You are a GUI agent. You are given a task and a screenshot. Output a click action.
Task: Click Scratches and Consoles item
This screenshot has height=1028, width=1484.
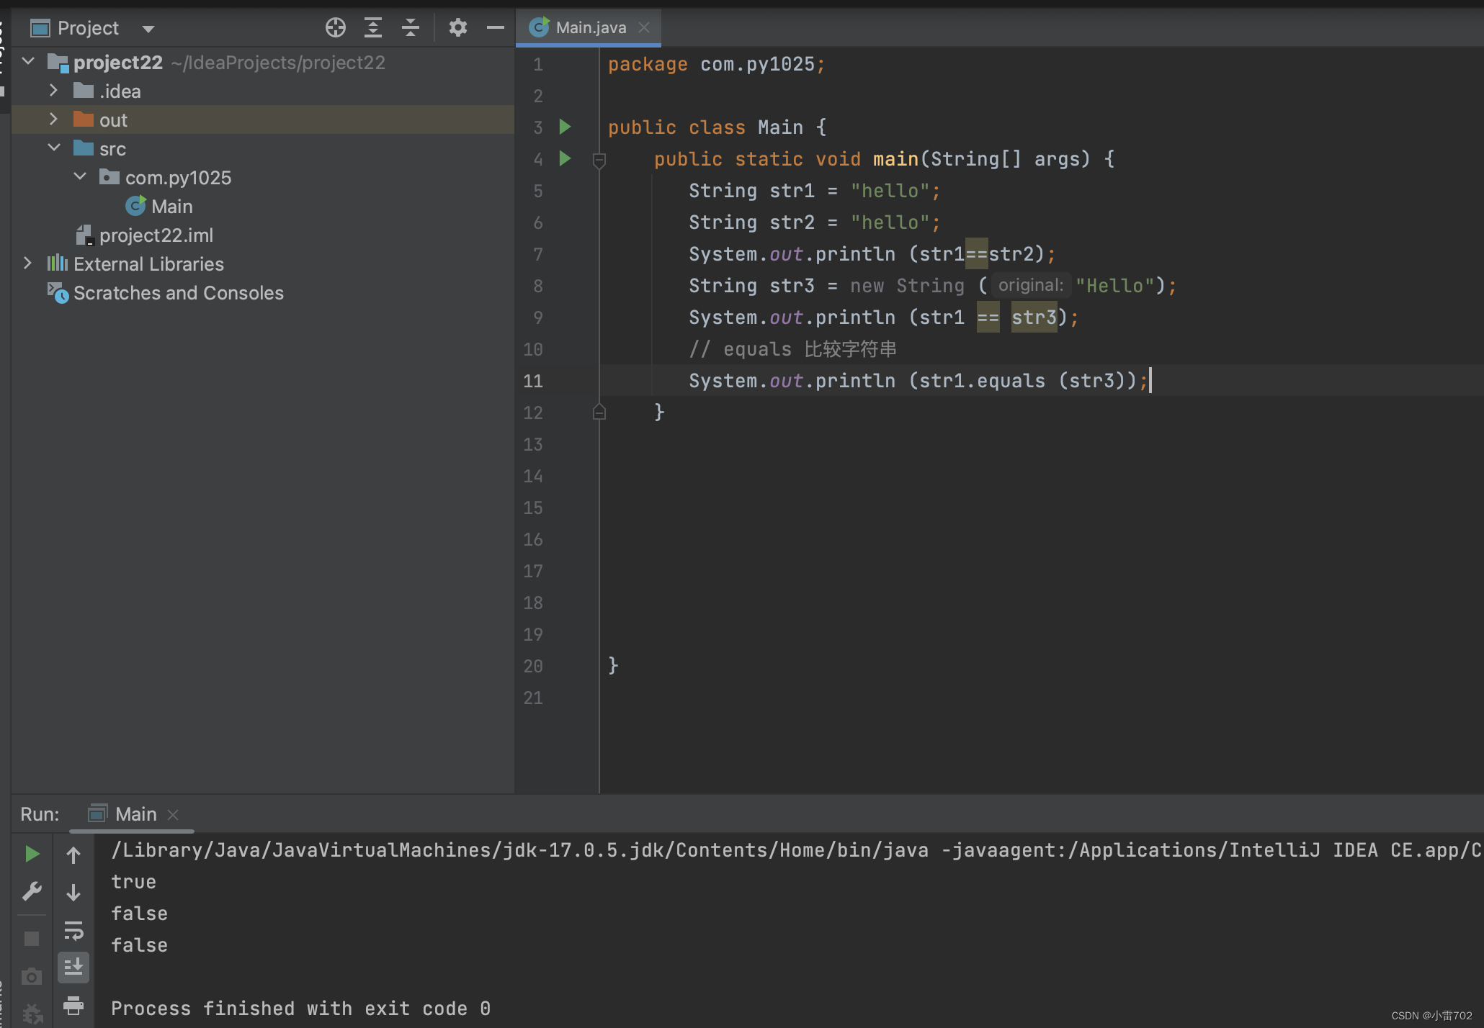(178, 293)
